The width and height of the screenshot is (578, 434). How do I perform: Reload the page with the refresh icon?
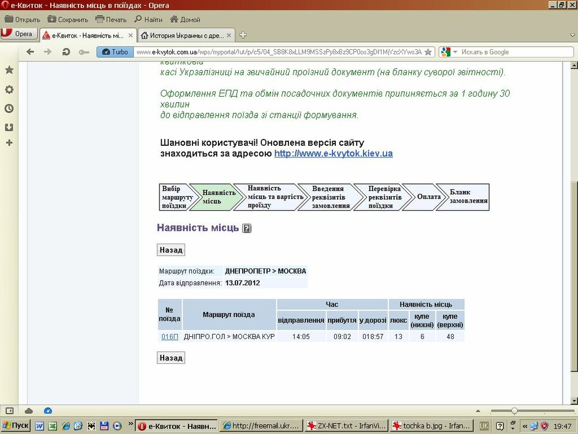(x=66, y=52)
